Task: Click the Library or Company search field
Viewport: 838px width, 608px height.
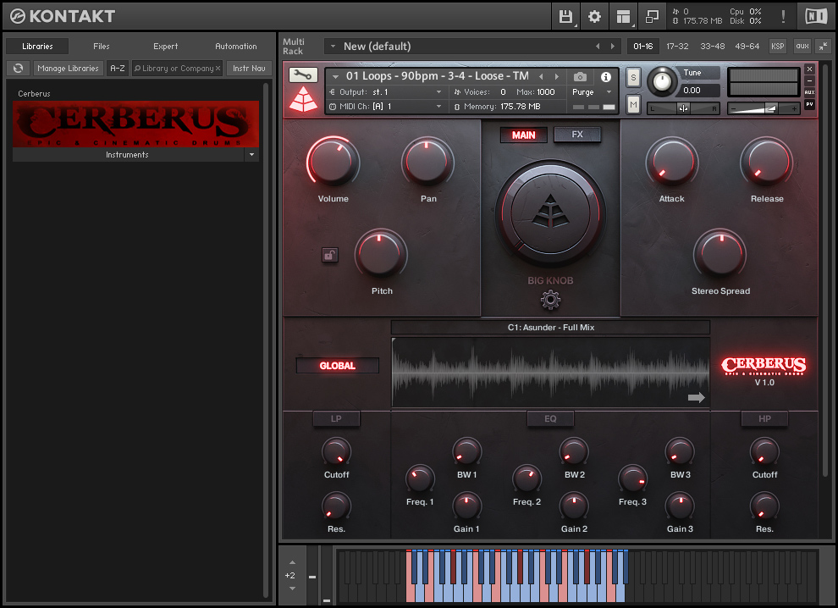Action: pyautogui.click(x=177, y=69)
